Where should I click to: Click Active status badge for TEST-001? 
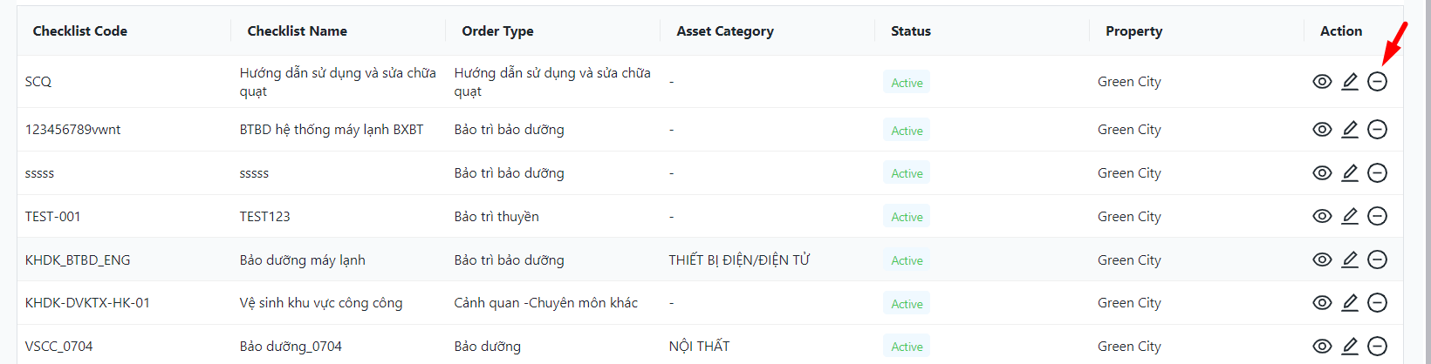[907, 217]
